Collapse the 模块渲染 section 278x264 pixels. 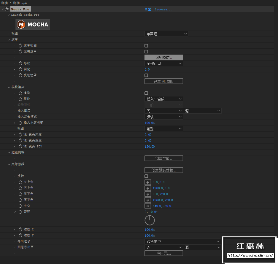point(9,87)
